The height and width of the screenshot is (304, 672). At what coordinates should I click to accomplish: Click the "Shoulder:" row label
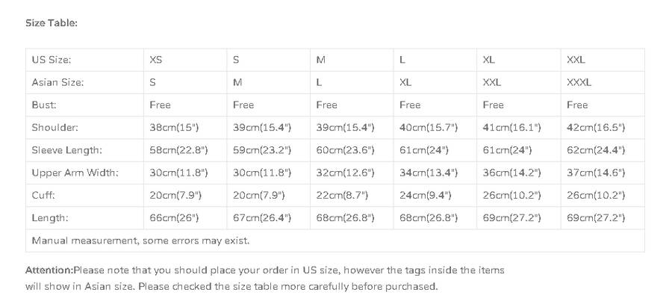pos(55,128)
